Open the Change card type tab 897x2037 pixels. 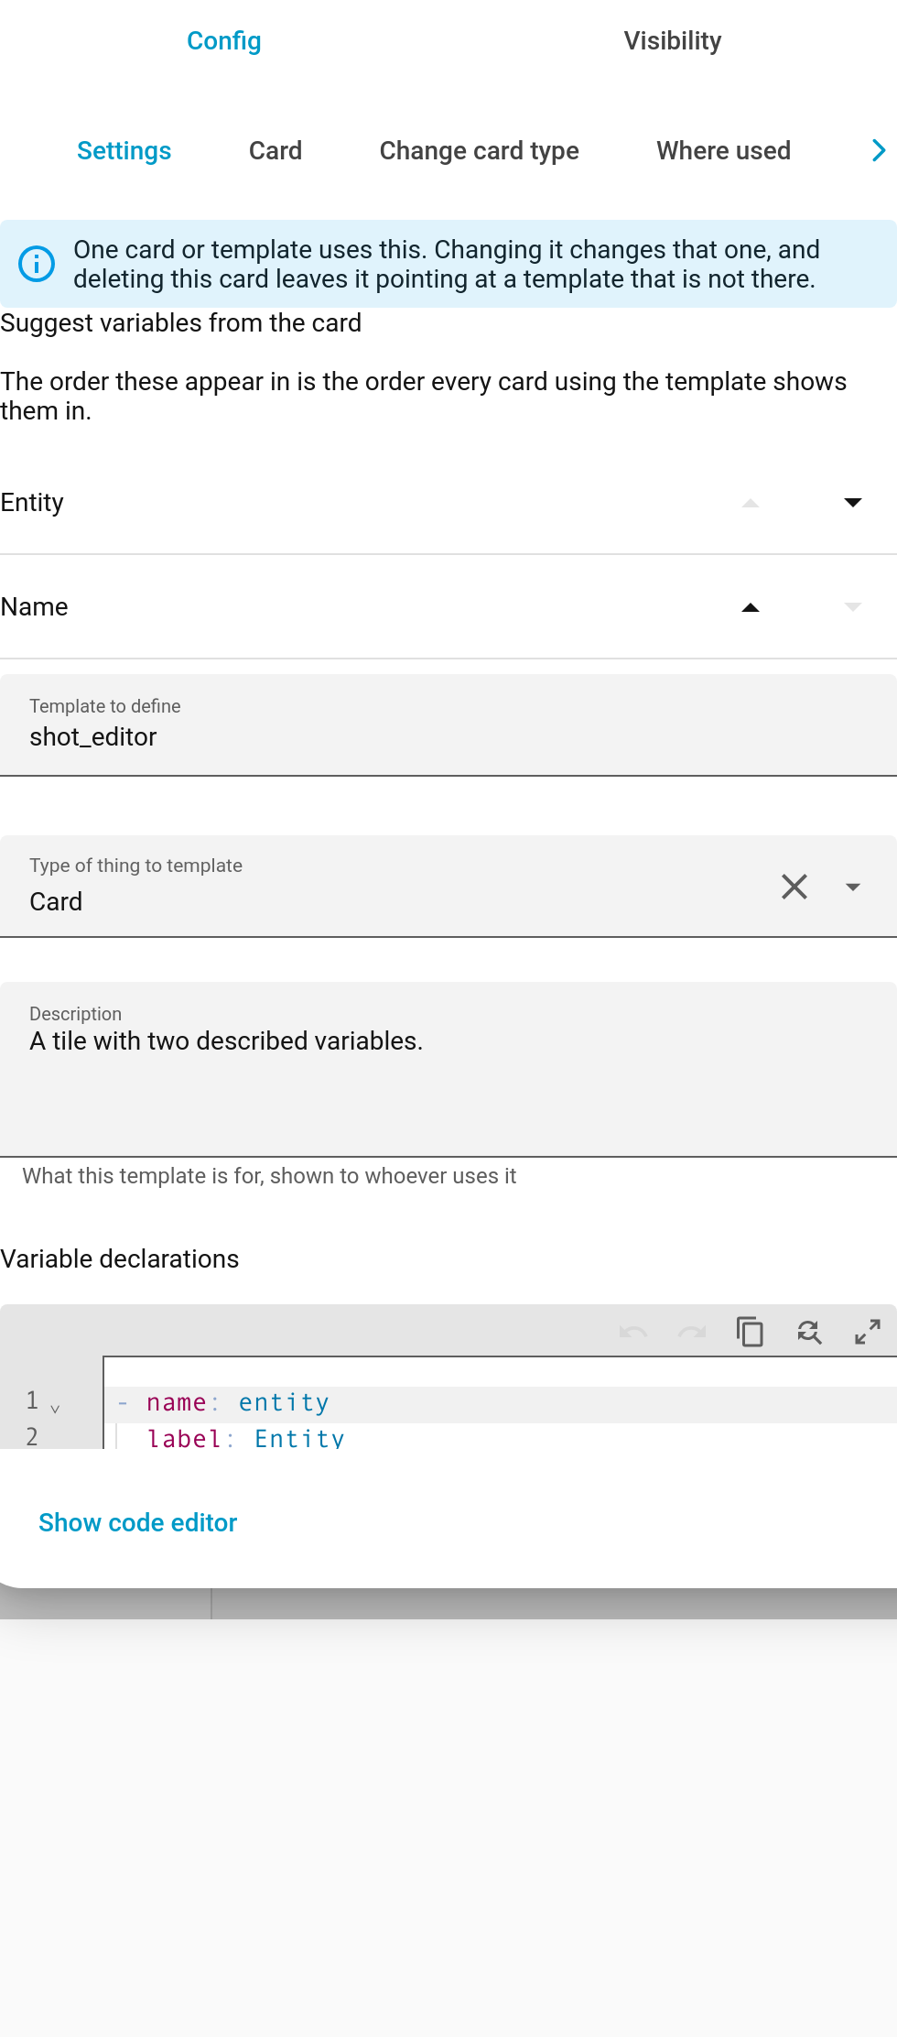[x=480, y=150]
